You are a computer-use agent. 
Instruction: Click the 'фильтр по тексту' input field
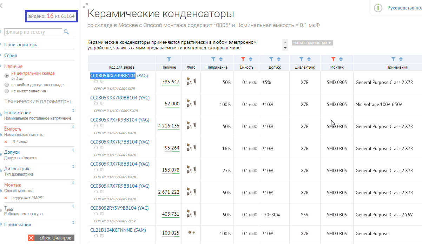click(33, 32)
